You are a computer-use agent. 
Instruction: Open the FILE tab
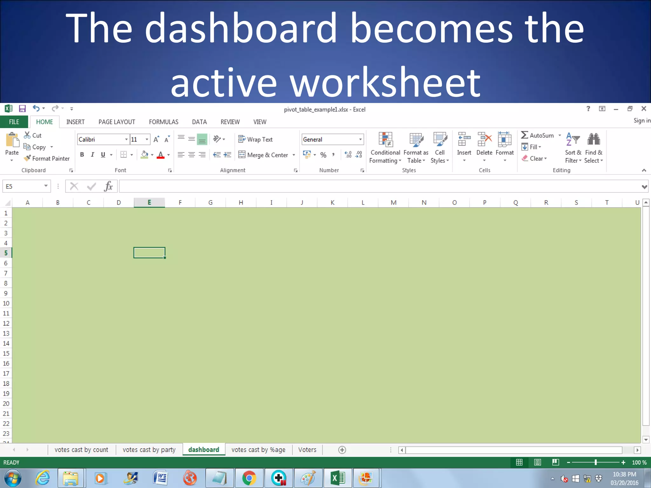(x=14, y=122)
